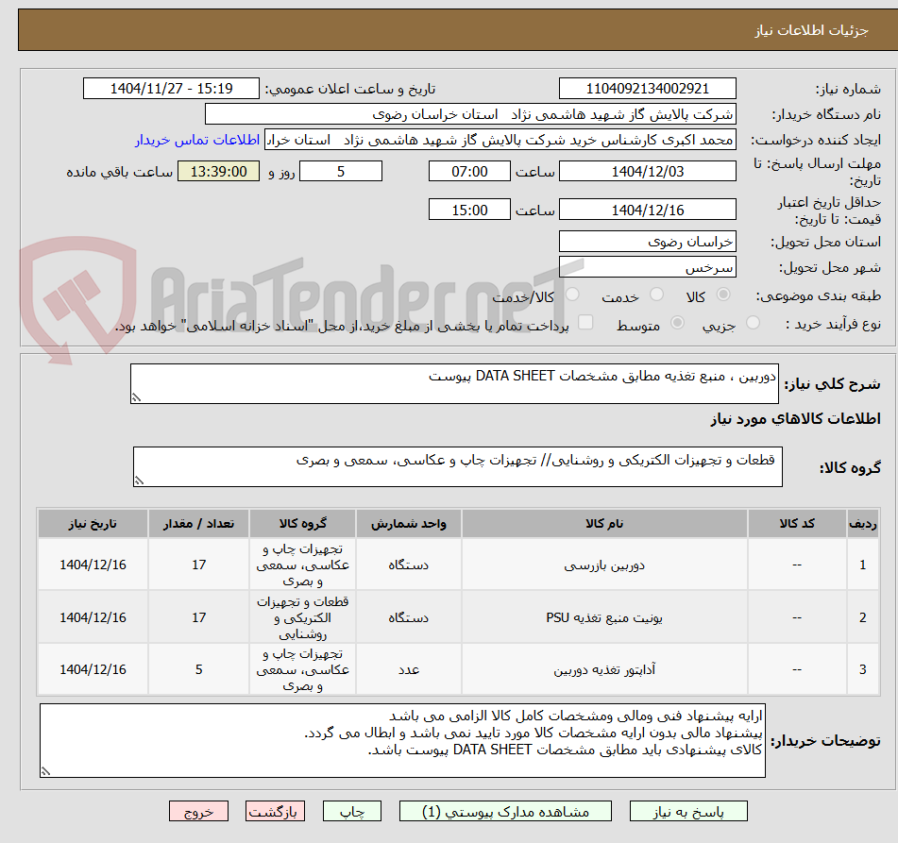Click the resize handle of گروه کالا box
898x843 pixels.
coord(139,481)
